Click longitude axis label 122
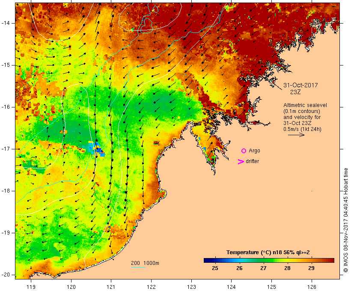 [151, 287]
